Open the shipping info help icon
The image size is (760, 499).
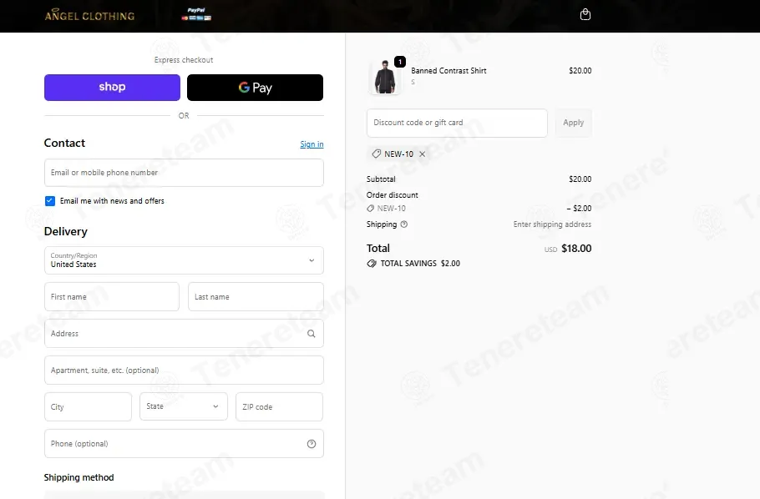(x=403, y=224)
